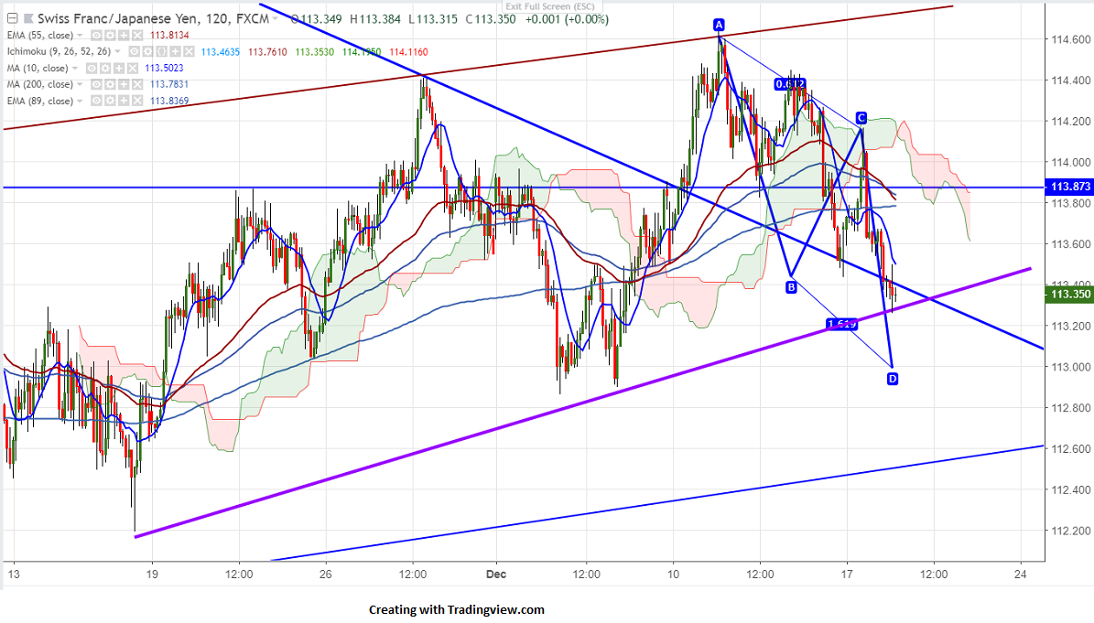The height and width of the screenshot is (623, 1094).
Task: Click the MA 200 value 113.7831
Action: tap(169, 84)
